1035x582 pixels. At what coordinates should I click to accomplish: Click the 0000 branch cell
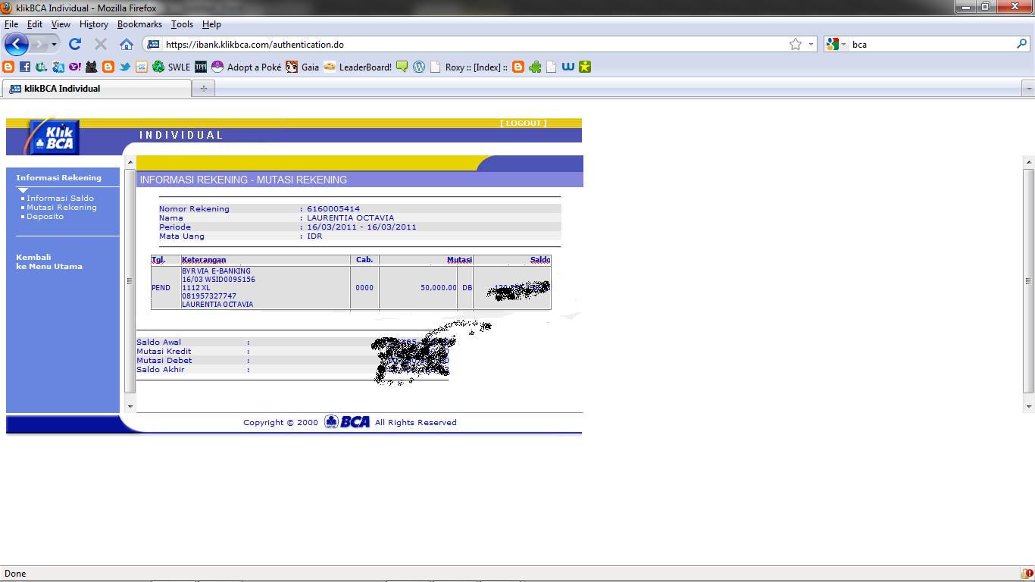click(364, 288)
